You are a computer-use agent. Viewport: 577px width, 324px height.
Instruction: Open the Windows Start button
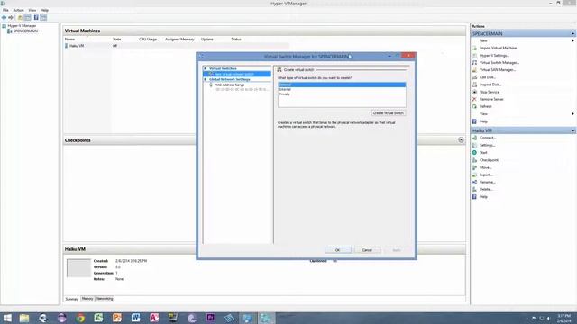pyautogui.click(x=7, y=318)
